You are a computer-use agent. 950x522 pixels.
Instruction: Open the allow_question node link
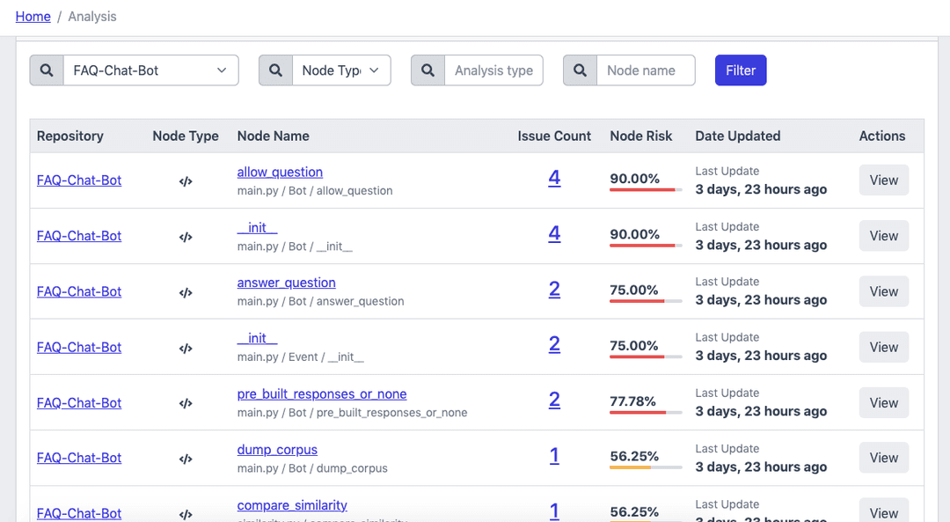[x=280, y=172]
